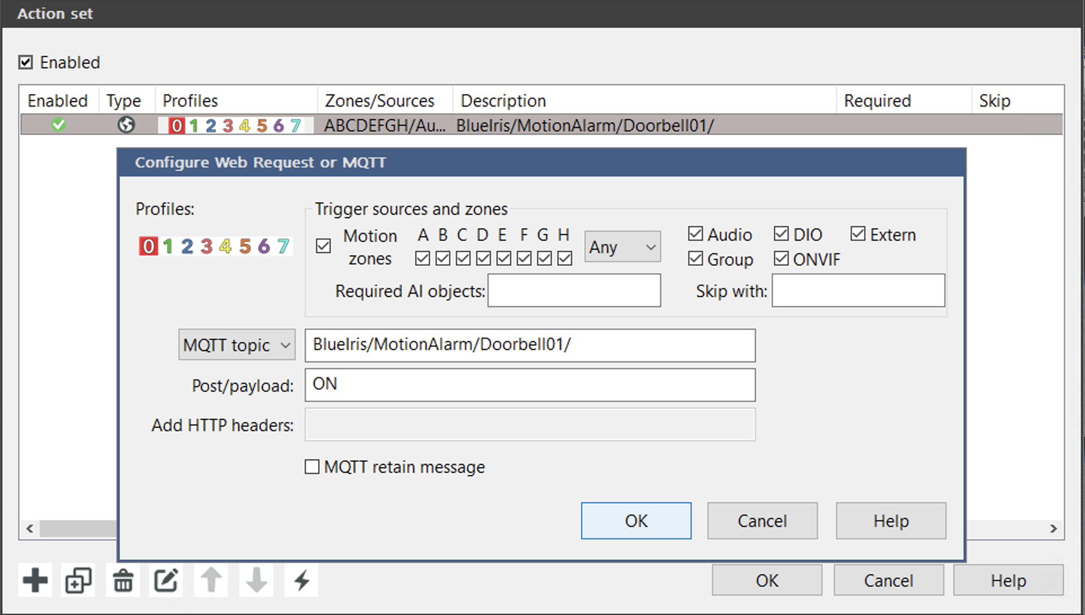The width and height of the screenshot is (1085, 615).
Task: Toggle motion zone H checkbox
Action: click(564, 258)
